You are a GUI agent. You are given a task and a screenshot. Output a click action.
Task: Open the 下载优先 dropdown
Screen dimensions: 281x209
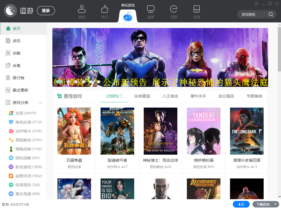pyautogui.click(x=276, y=204)
